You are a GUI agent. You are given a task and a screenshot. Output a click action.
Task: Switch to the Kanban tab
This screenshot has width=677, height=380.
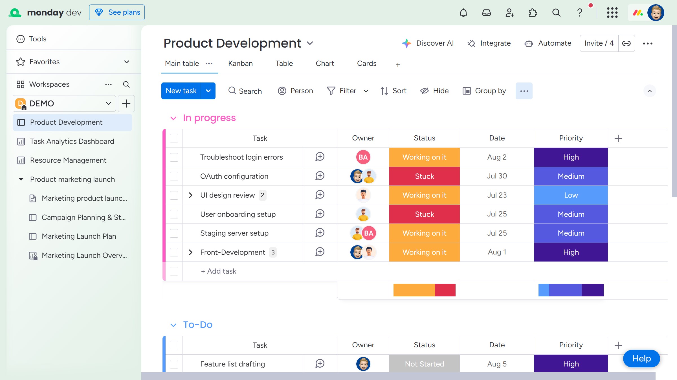click(240, 64)
